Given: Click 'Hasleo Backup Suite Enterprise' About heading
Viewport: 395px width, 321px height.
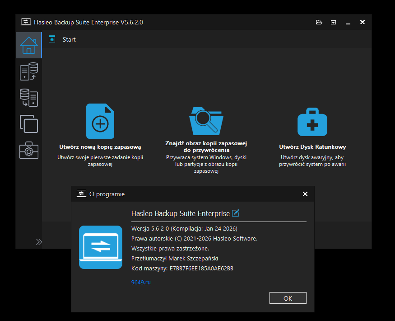Looking at the screenshot, I should tap(181, 213).
